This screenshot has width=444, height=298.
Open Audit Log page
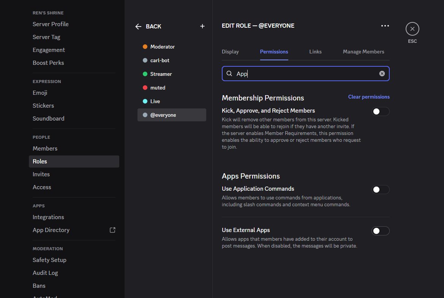click(x=74, y=273)
